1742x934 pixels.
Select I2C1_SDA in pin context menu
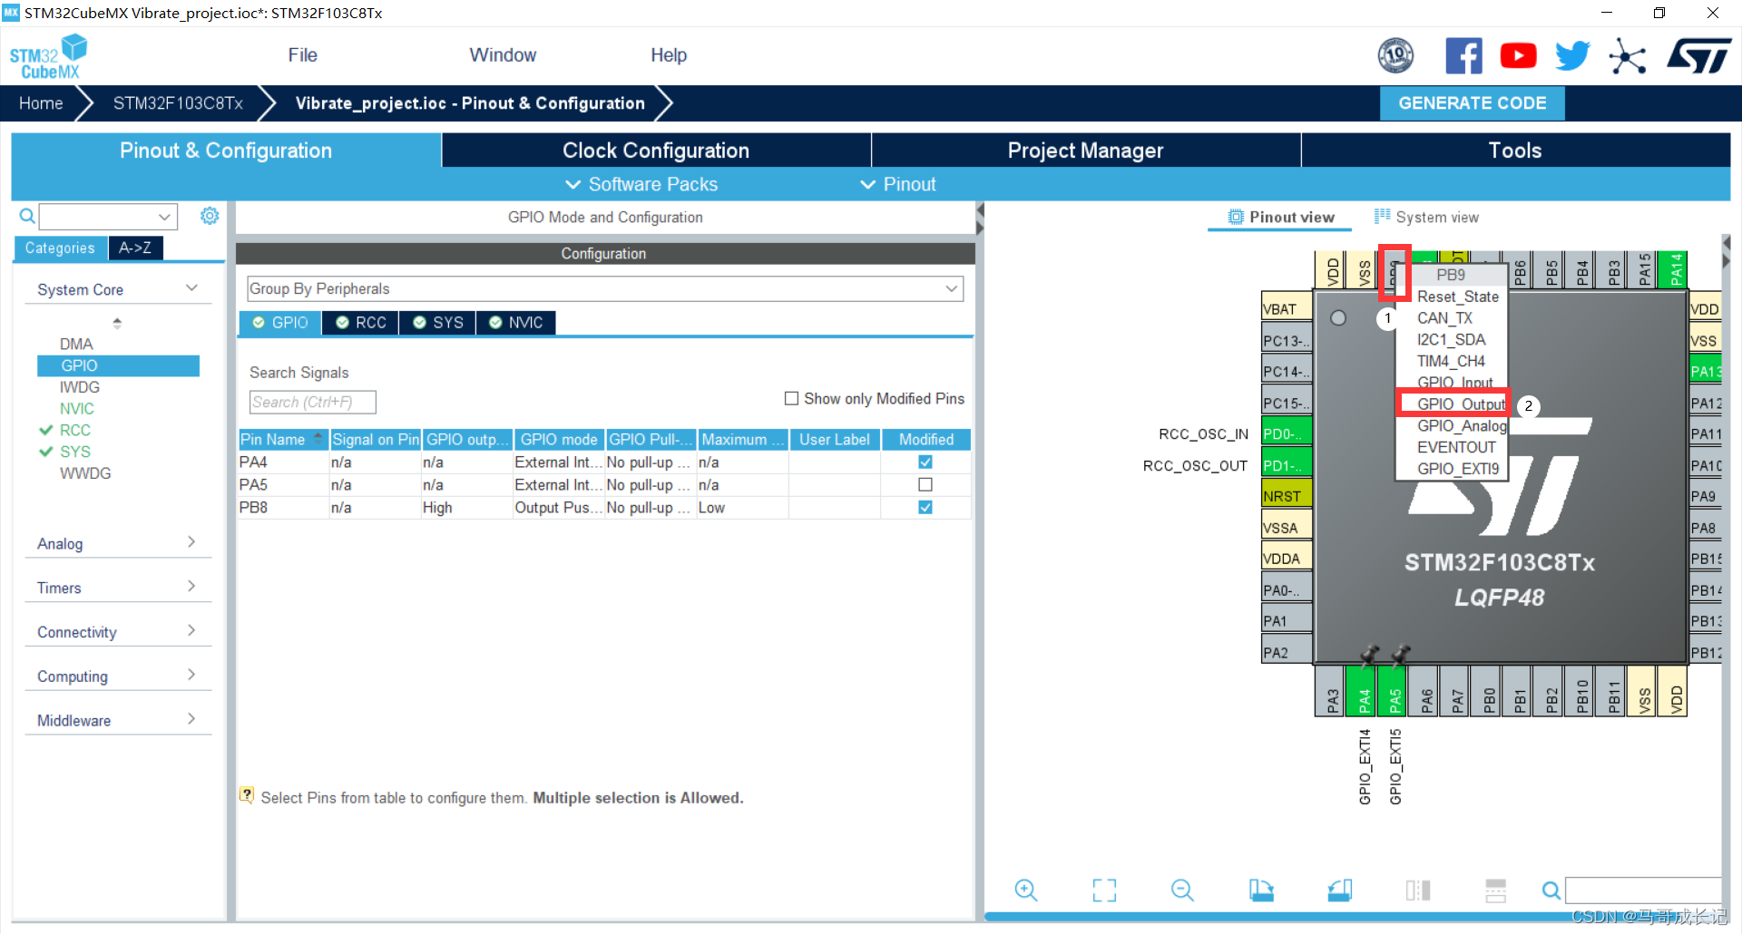pos(1451,340)
